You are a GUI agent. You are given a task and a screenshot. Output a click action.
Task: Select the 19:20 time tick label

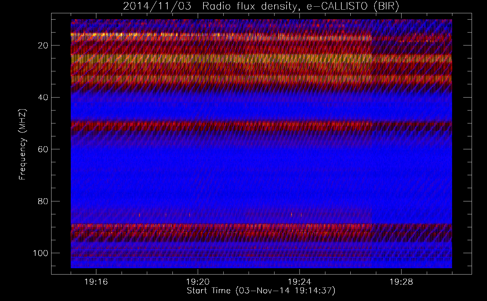coord(198,282)
